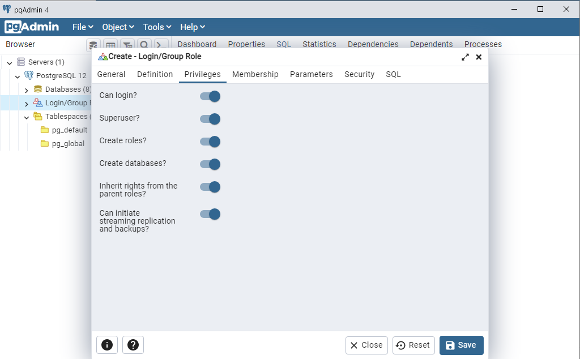This screenshot has width=580, height=359.
Task: Click the Databases cylinder icon
Action: point(38,89)
